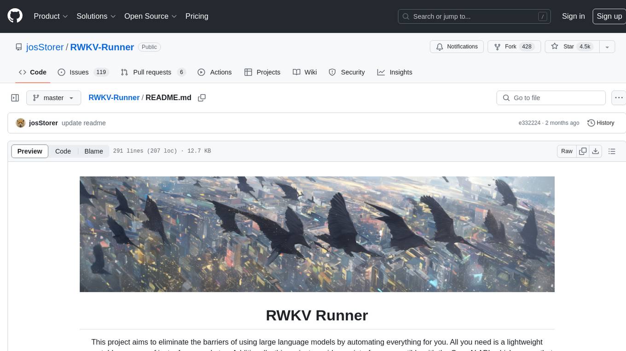This screenshot has height=351, width=626.
Task: Open the star lists dropdown arrow
Action: coord(607,46)
